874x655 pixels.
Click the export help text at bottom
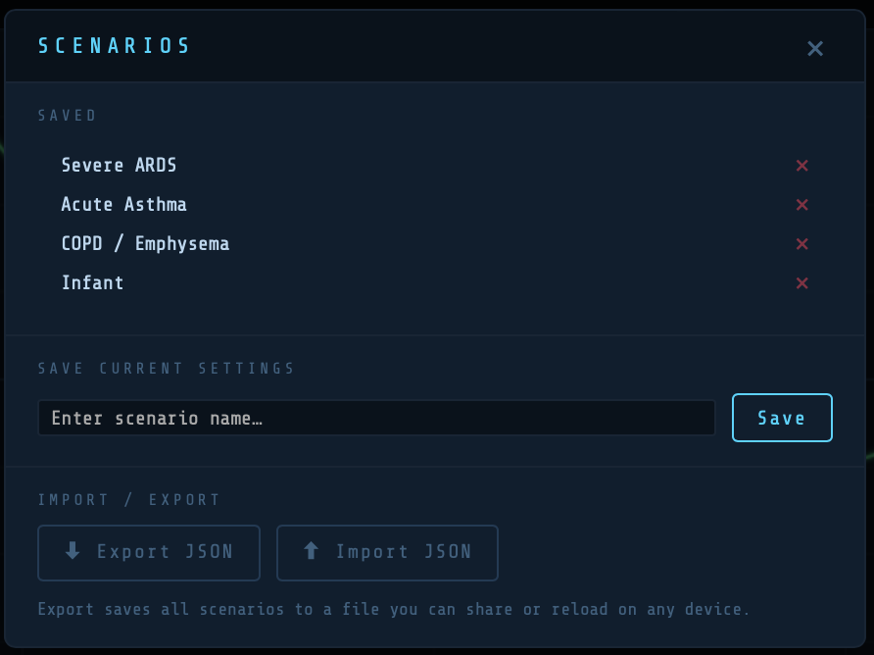pyautogui.click(x=393, y=610)
